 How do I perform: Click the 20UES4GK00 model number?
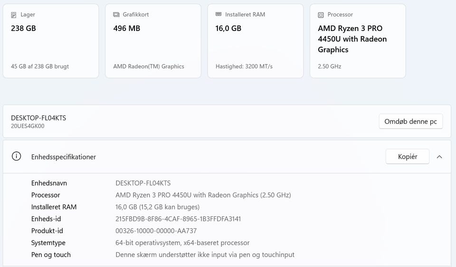tap(28, 127)
